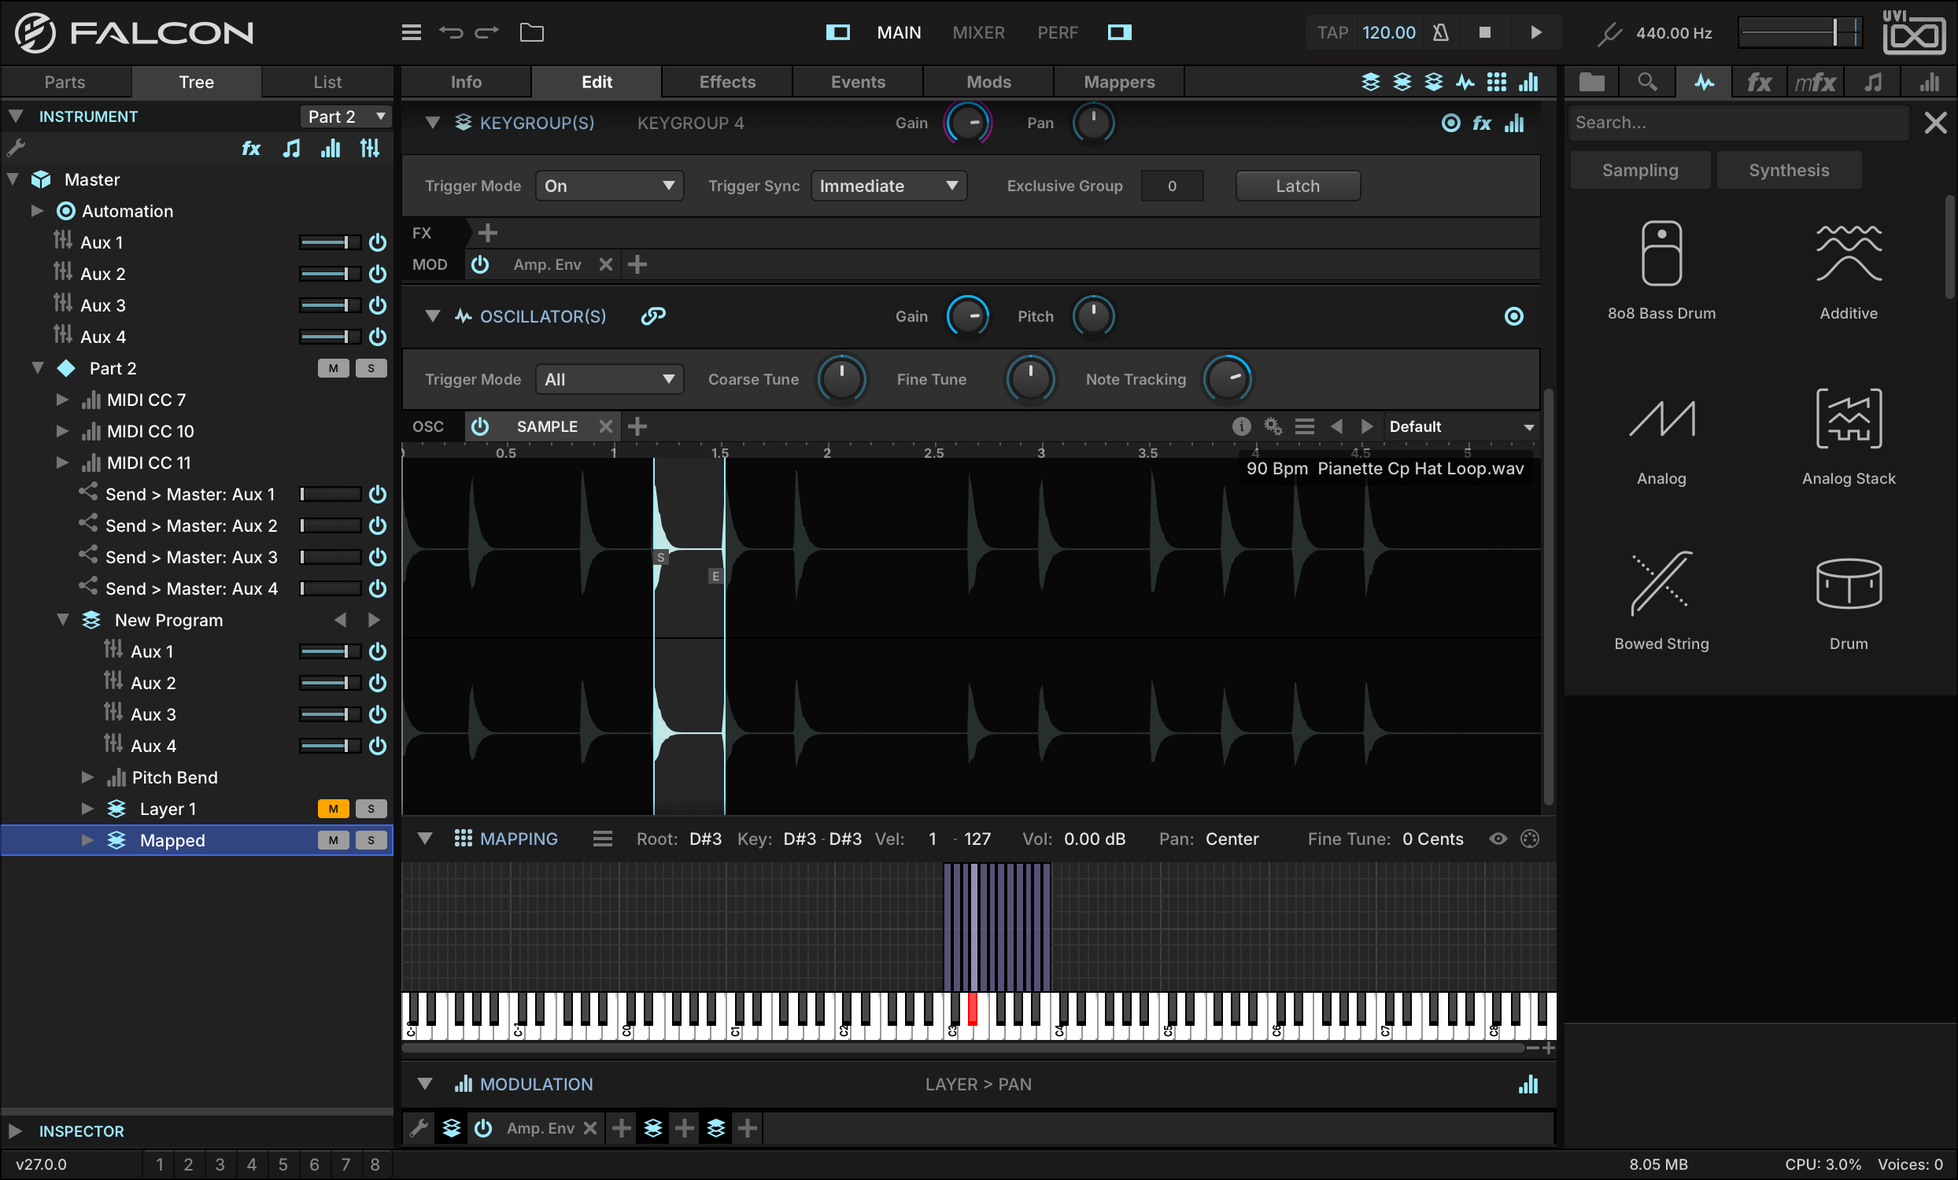
Task: Open the browser search magnifier tab
Action: (1647, 82)
